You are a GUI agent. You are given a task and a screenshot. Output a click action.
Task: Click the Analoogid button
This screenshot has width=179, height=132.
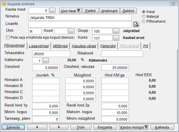109,11
